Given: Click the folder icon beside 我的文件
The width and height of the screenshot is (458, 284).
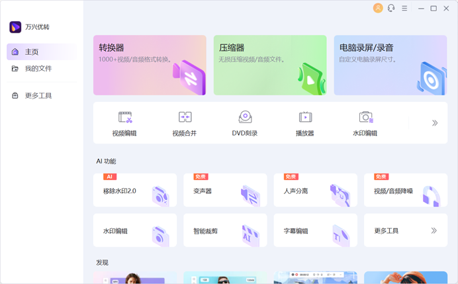Looking at the screenshot, I should coord(15,69).
